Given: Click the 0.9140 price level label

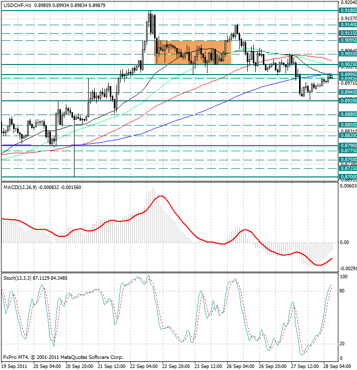Looking at the screenshot, I should pyautogui.click(x=348, y=25).
